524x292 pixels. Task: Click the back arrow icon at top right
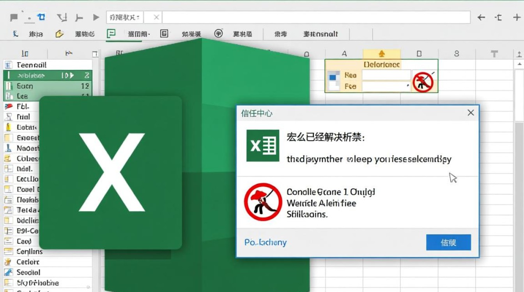pos(481,18)
